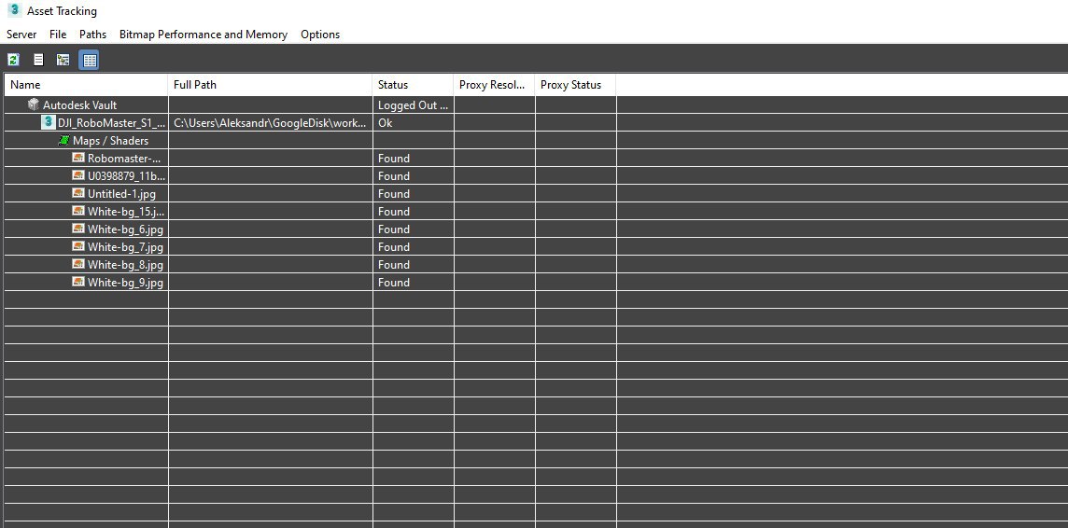Select the Autodesk Vault row name
1068x528 pixels.
point(79,105)
